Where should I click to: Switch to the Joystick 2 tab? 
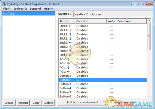point(81,14)
